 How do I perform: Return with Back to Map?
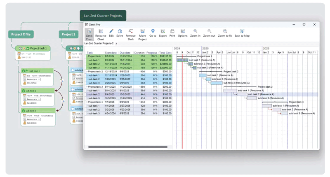[242, 33]
